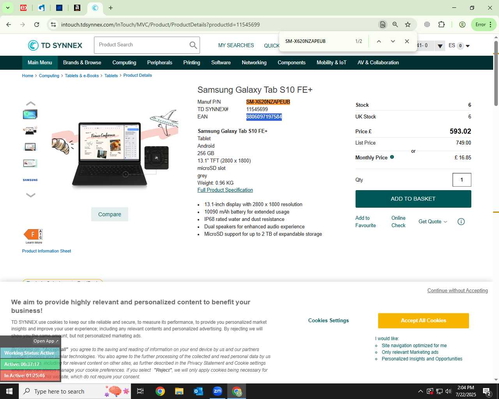
Task: Switch to the Amazon tab
Action: tap(77, 8)
